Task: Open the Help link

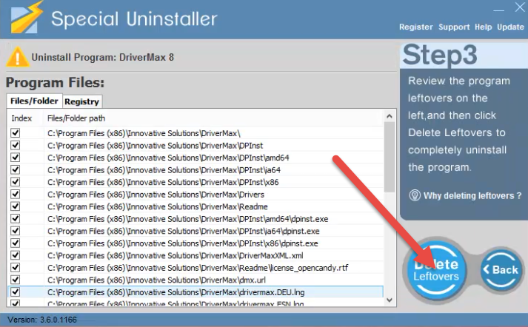Action: (484, 27)
